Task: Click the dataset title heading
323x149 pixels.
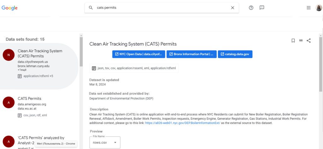Action: click(x=133, y=44)
